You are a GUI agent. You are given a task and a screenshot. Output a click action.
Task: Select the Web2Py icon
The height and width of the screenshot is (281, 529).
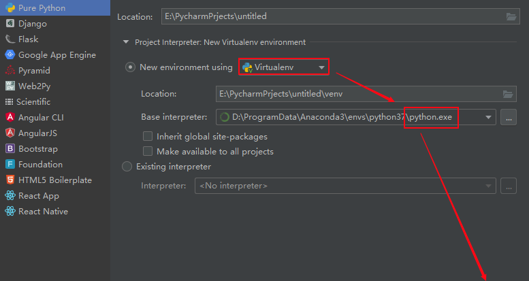pos(10,86)
